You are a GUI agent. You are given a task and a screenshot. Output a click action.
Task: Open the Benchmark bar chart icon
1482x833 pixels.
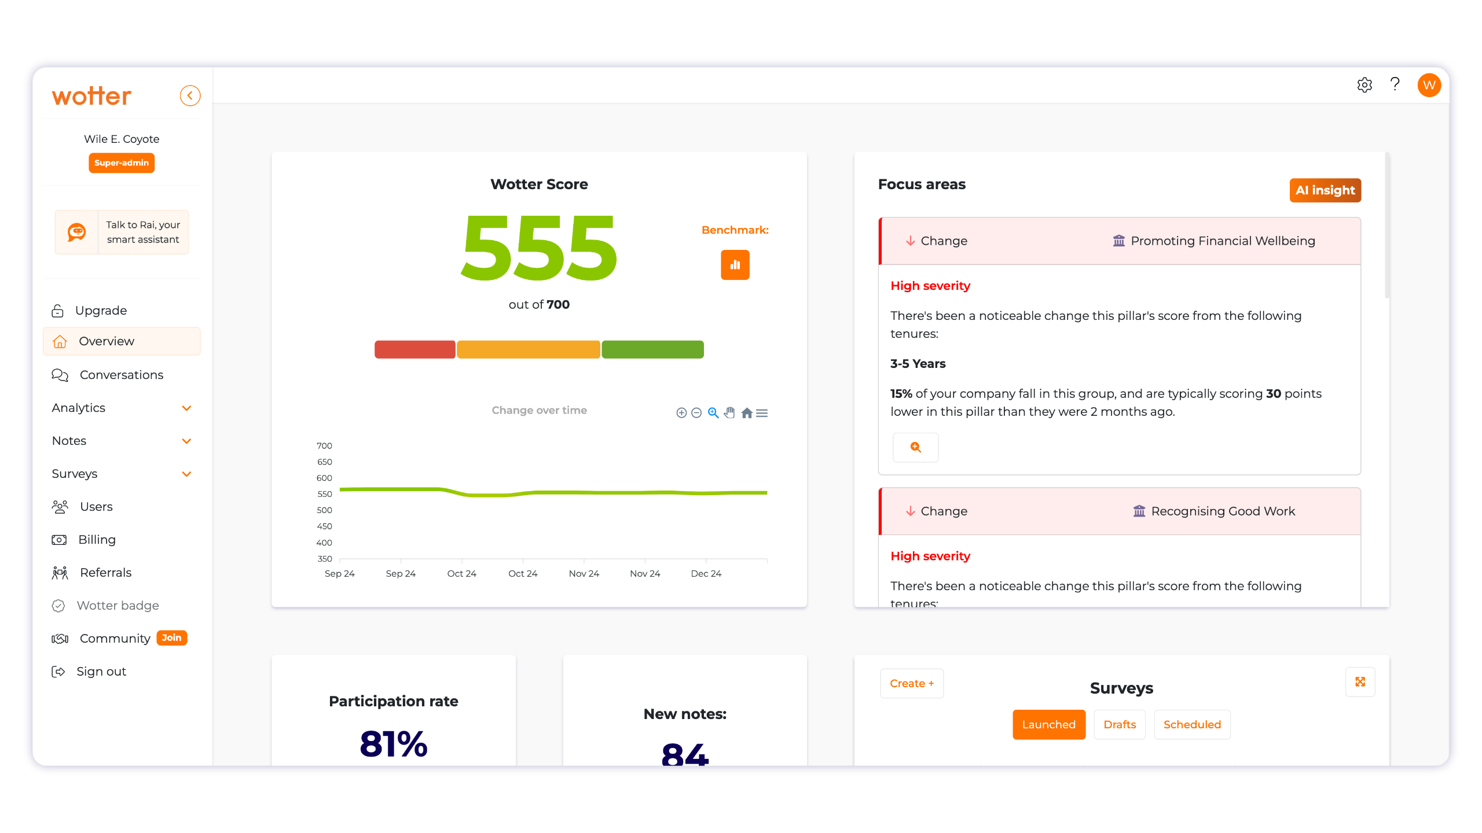(x=734, y=264)
